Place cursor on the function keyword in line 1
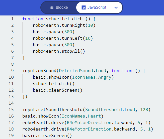 tap(33, 19)
